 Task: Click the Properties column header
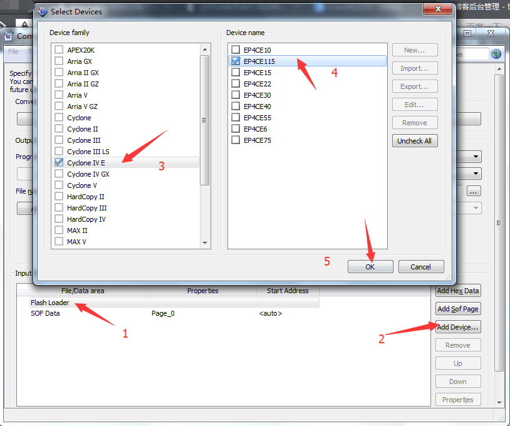203,291
